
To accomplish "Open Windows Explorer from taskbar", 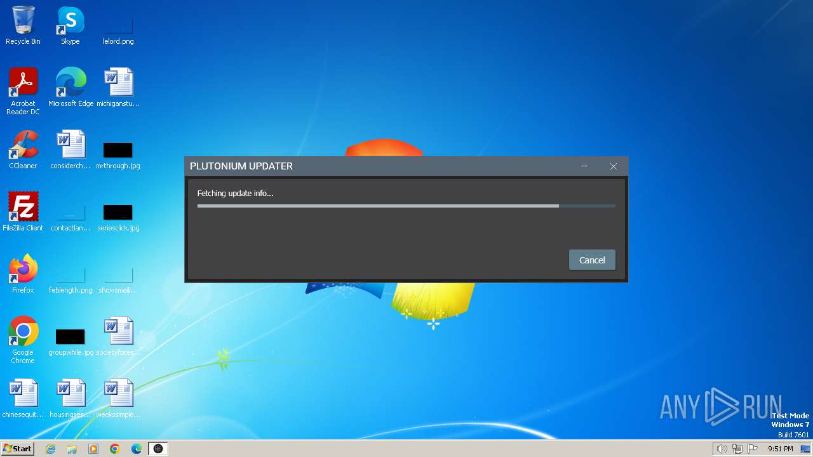I will click(72, 449).
